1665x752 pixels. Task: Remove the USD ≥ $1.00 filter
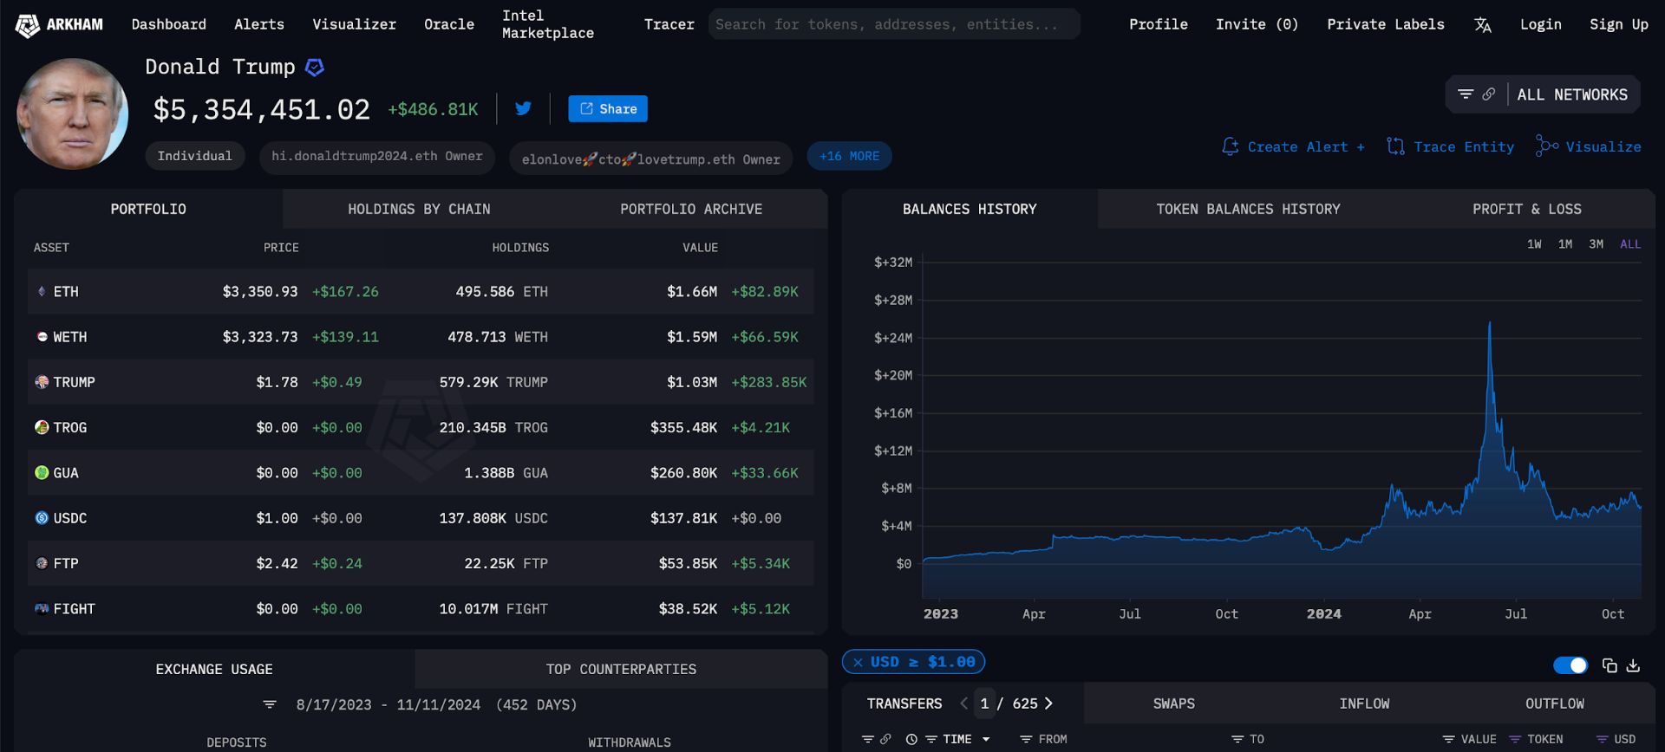[x=858, y=662]
